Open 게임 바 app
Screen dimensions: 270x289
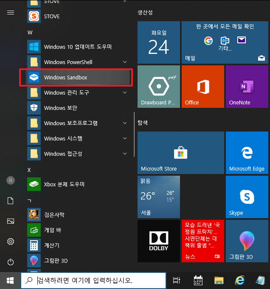click(x=79, y=230)
